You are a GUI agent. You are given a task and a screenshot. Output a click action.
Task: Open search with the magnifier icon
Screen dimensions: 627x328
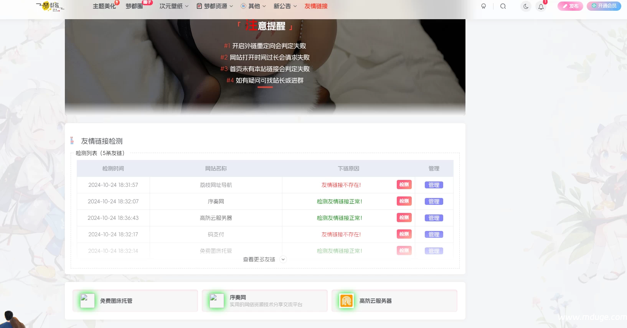(503, 6)
